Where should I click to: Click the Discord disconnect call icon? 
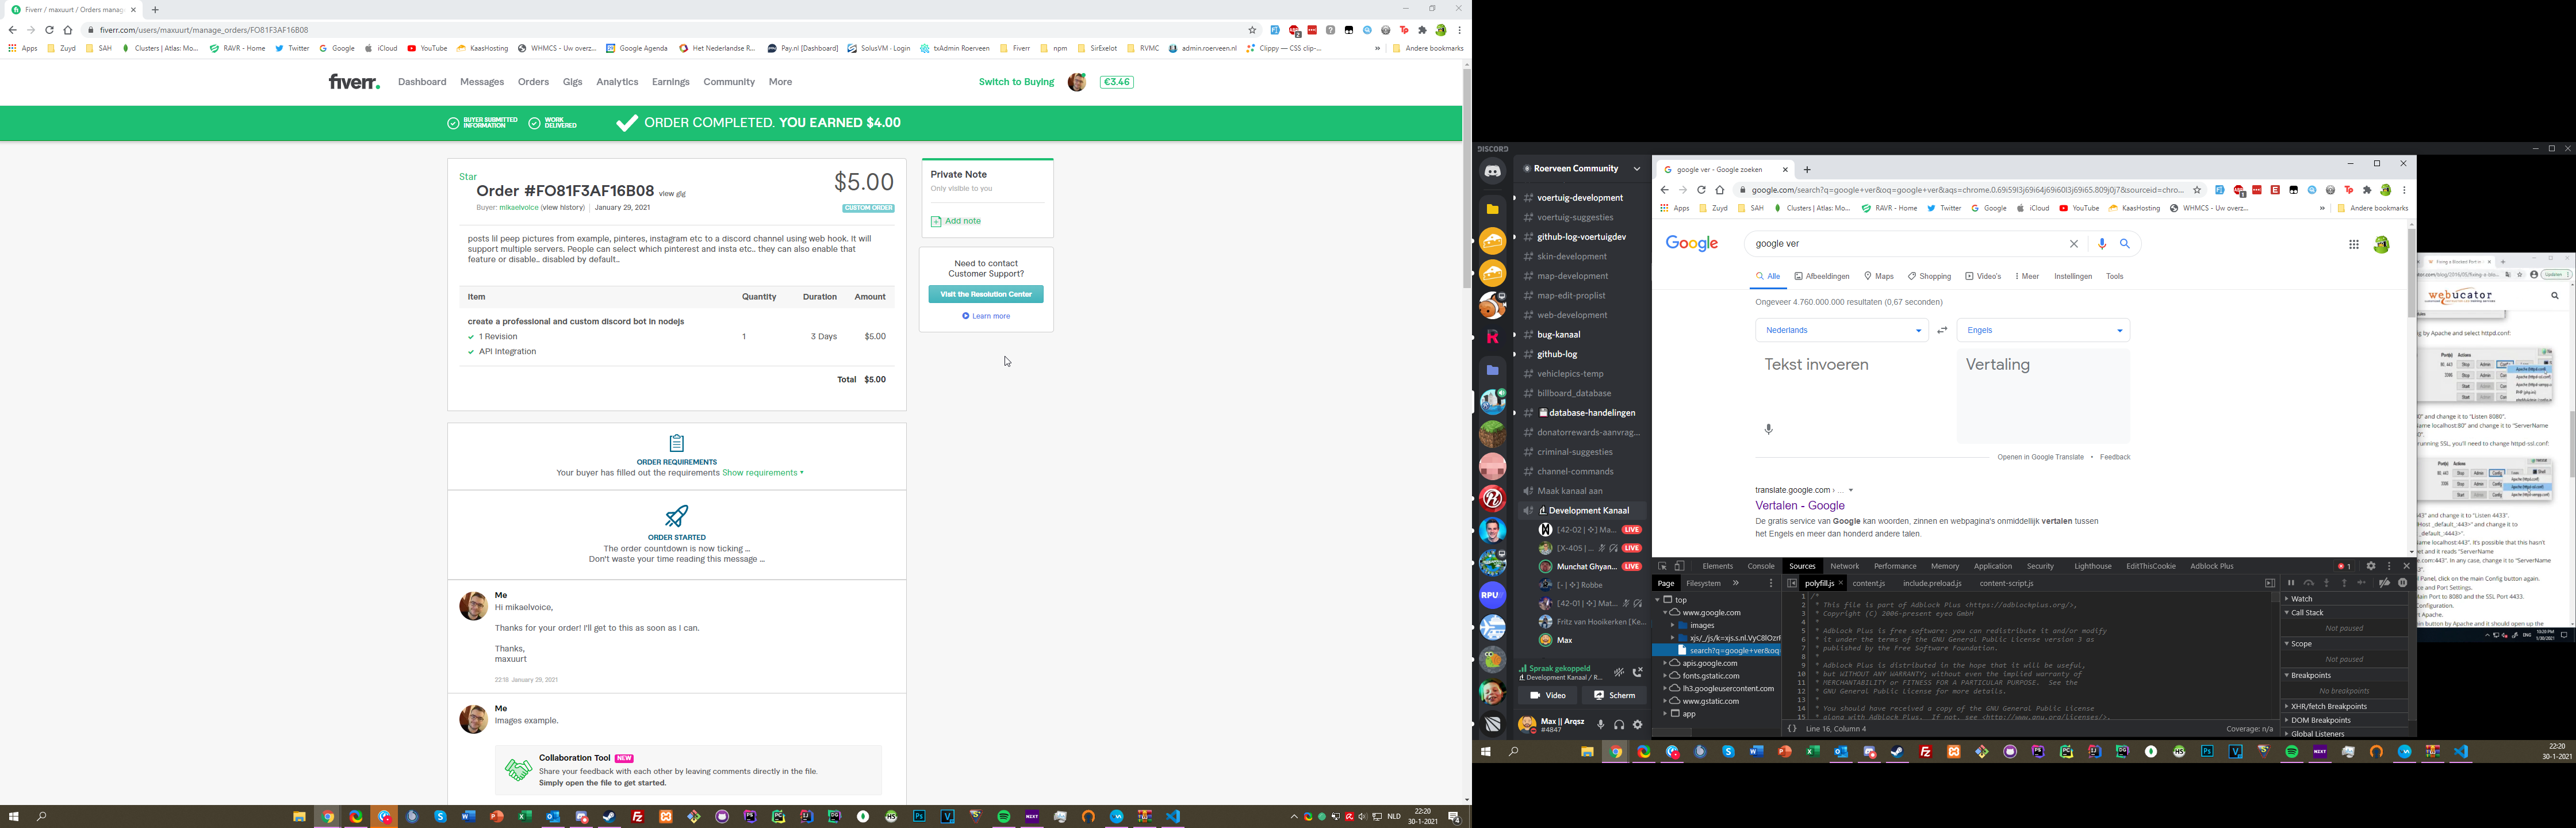(x=1638, y=673)
